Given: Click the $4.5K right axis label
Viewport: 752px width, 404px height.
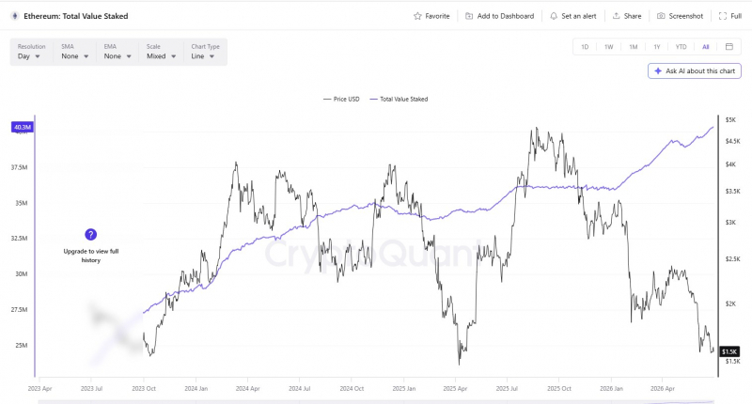Looking at the screenshot, I should pyautogui.click(x=732, y=141).
